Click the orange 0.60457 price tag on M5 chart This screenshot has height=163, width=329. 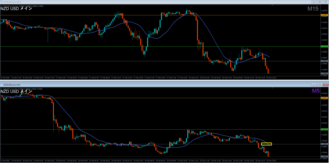(324, 98)
